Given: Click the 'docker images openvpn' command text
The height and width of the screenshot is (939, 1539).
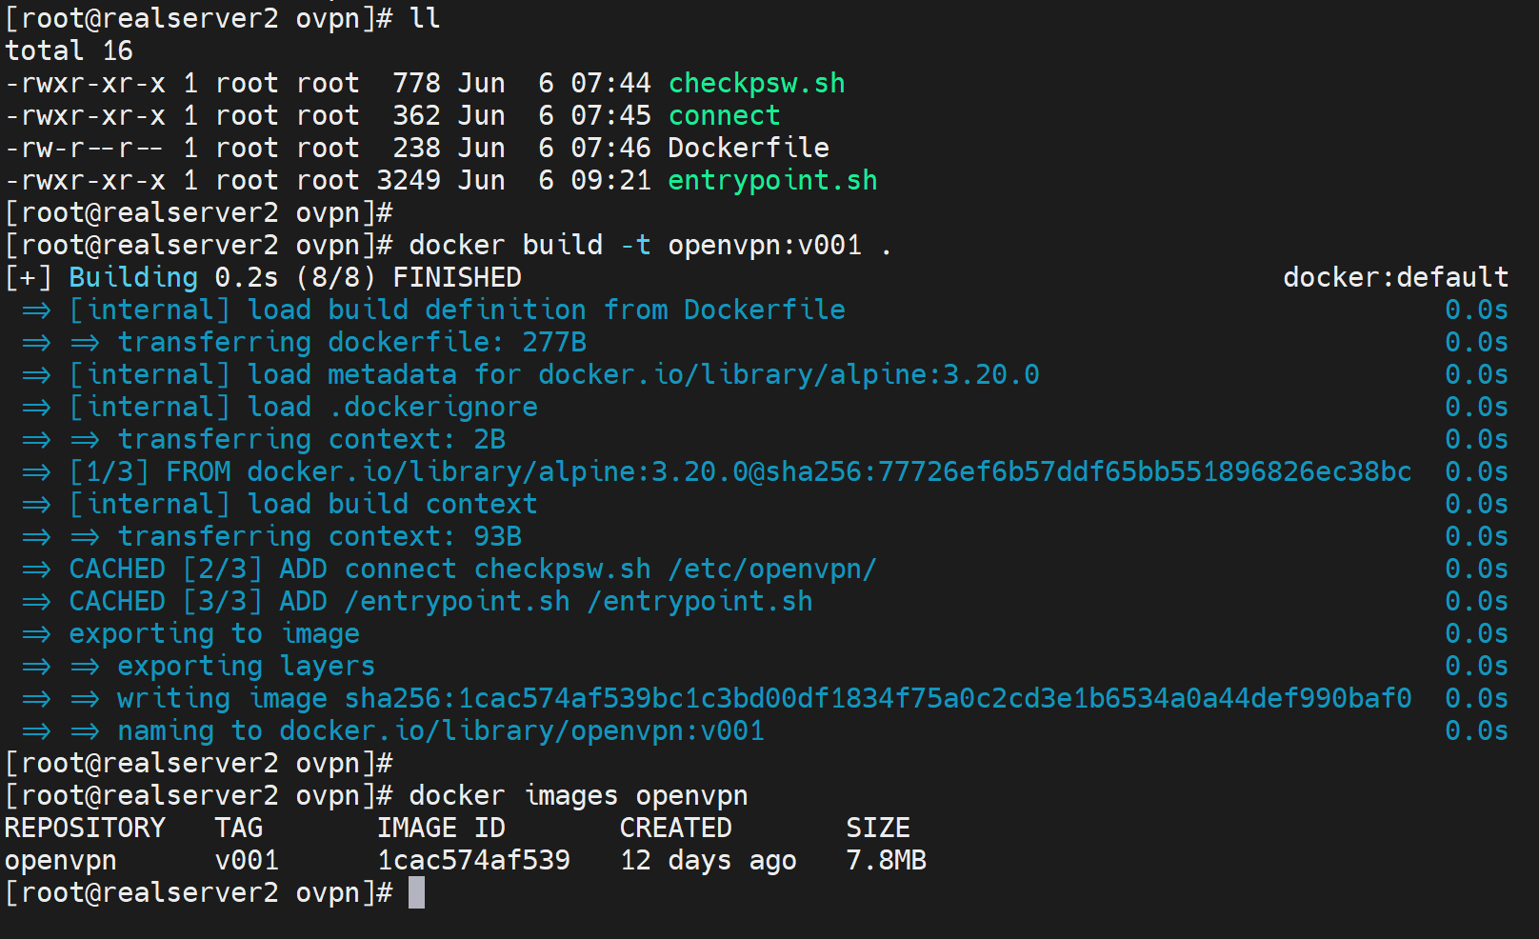Looking at the screenshot, I should pos(578,796).
